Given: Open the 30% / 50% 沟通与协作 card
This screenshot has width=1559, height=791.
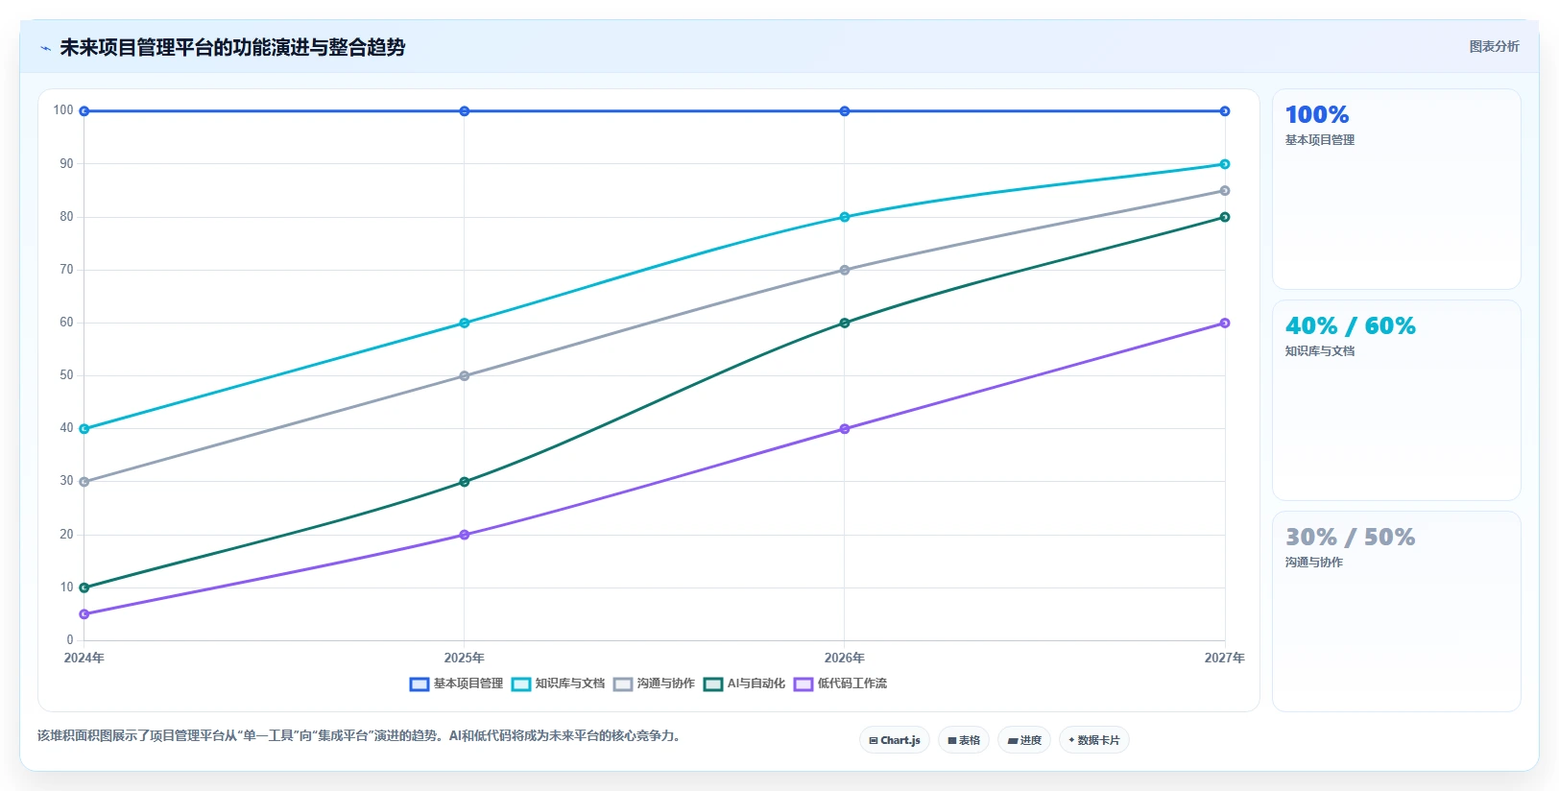Looking at the screenshot, I should point(1397,611).
